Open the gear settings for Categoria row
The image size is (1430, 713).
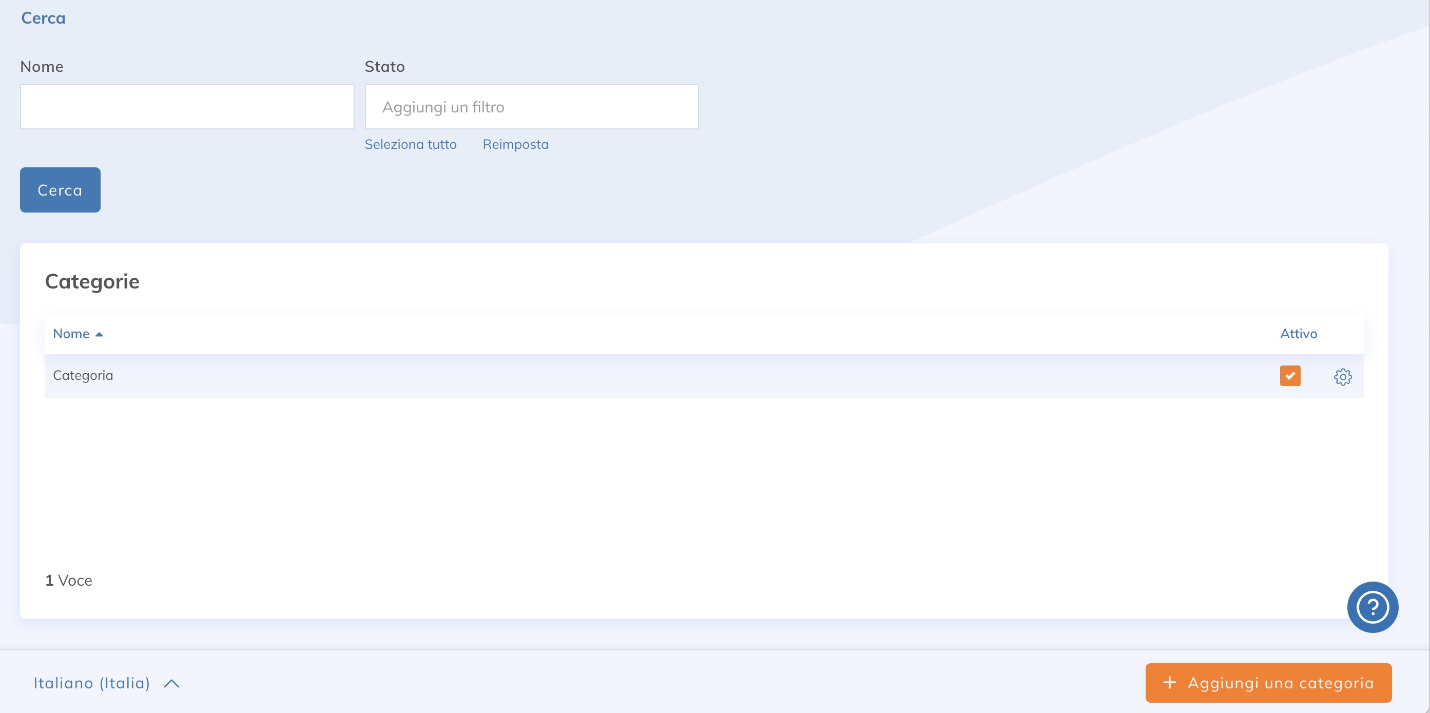point(1342,376)
